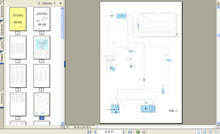
Task: Click the '16.42 x 24.33 in' page size text
Action: click(82, 127)
